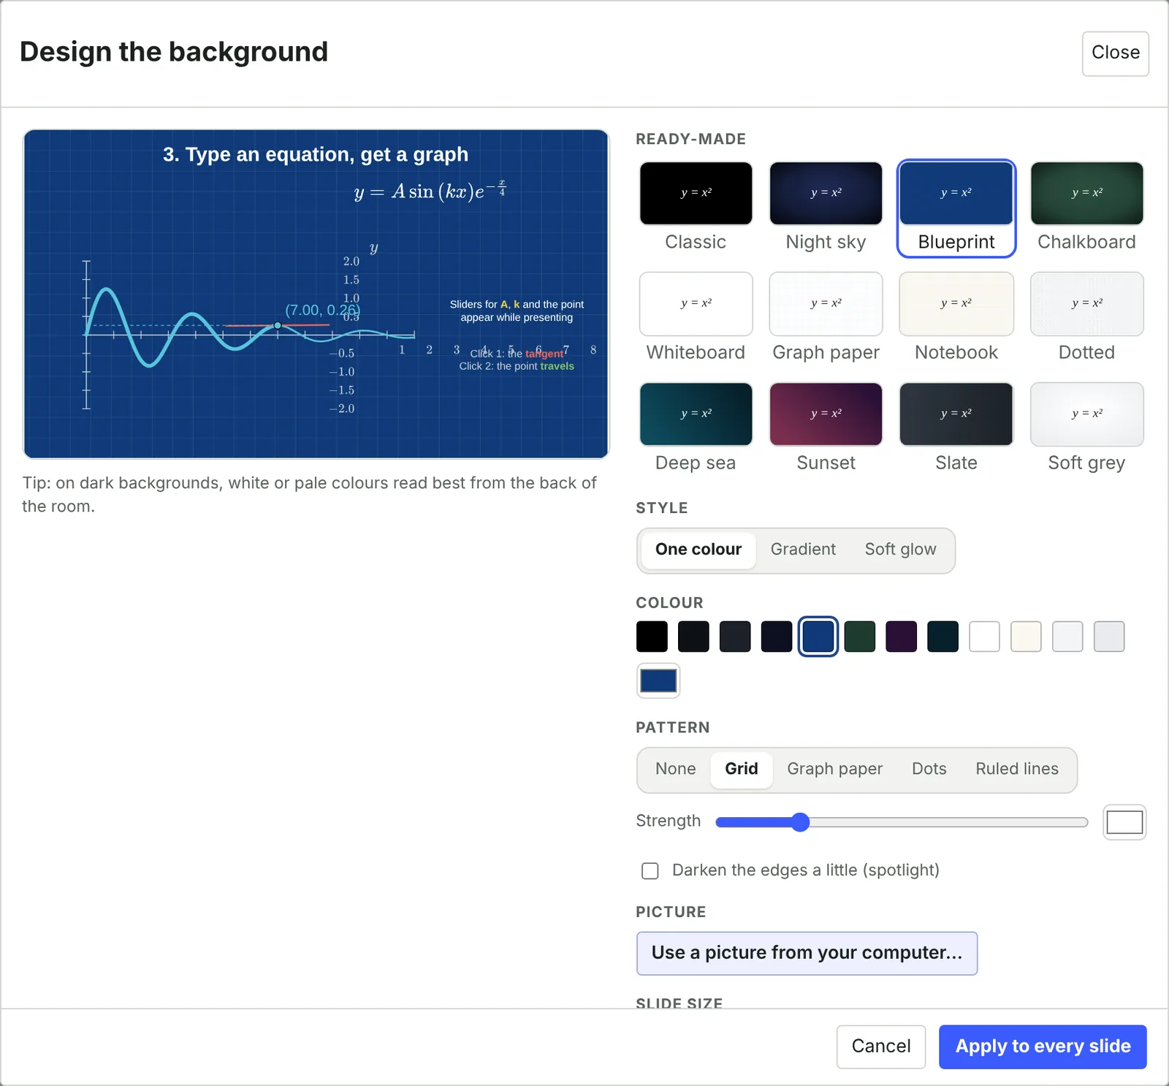Viewport: 1169px width, 1086px height.
Task: Pick the Sunset preset
Action: pos(826,429)
